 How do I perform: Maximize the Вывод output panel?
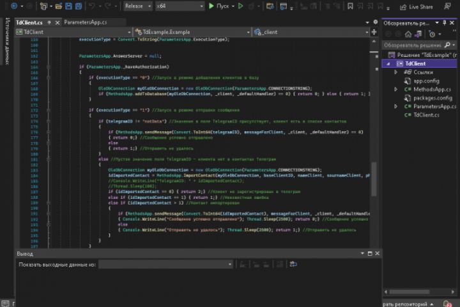[370, 253]
